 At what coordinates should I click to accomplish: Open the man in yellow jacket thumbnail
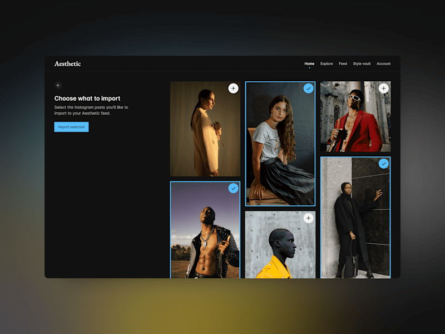[x=280, y=244]
